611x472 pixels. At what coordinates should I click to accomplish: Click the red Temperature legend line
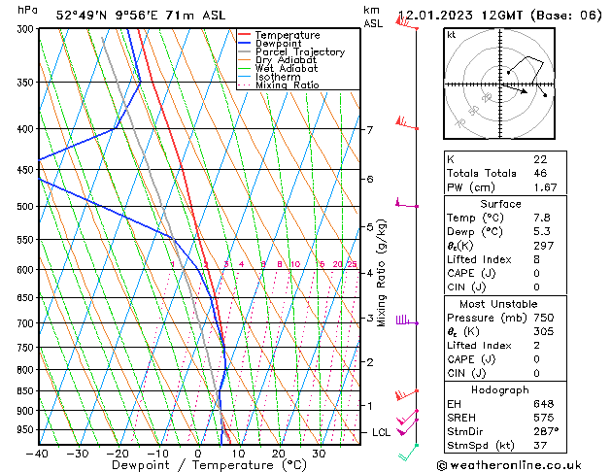coord(244,35)
